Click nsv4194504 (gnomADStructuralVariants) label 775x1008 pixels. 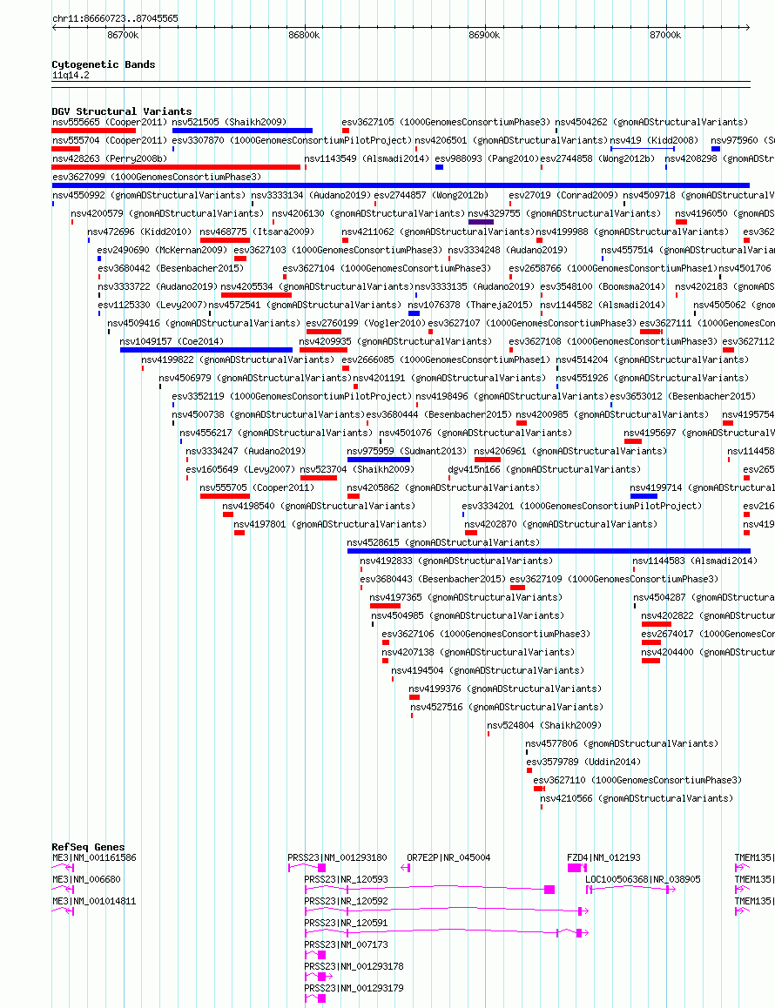(488, 670)
